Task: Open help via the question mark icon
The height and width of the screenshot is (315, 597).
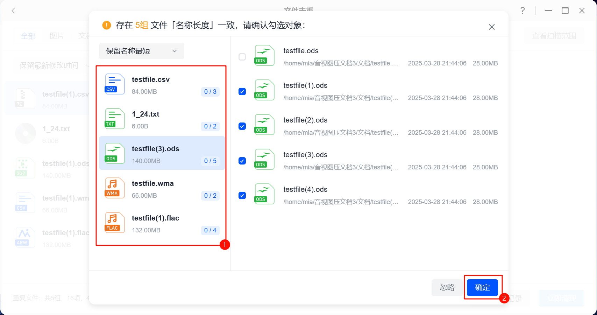Action: pyautogui.click(x=523, y=10)
